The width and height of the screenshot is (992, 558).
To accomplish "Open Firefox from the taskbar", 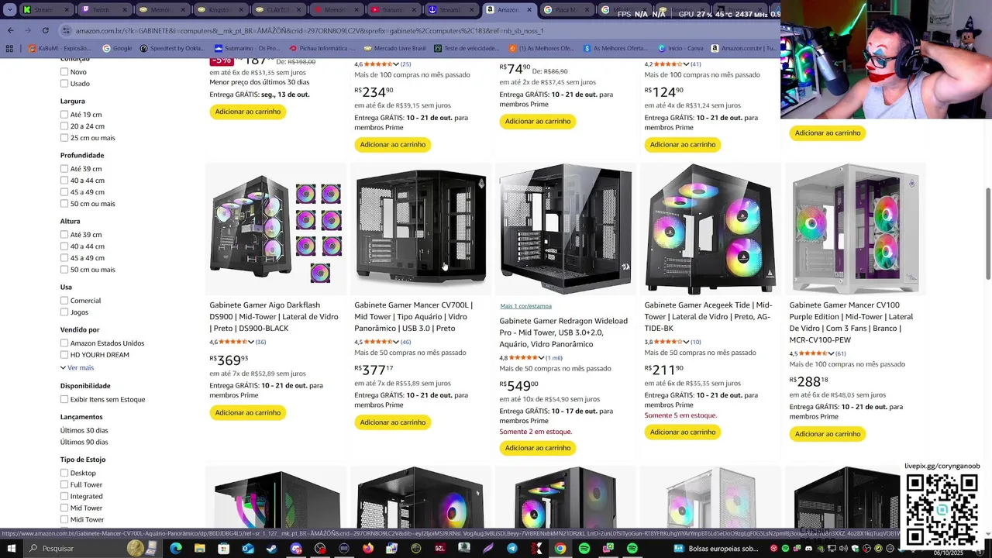I will tap(367, 549).
